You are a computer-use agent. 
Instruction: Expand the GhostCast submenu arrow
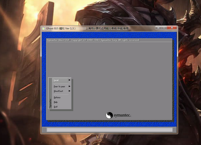point(69,91)
